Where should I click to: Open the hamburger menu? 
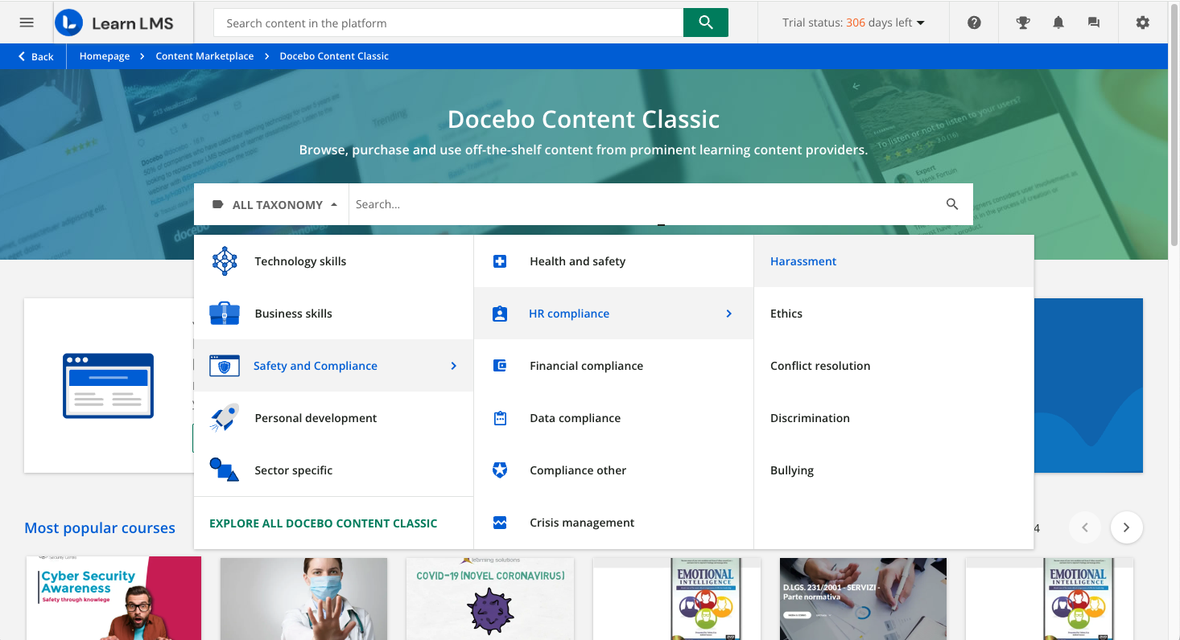click(26, 23)
